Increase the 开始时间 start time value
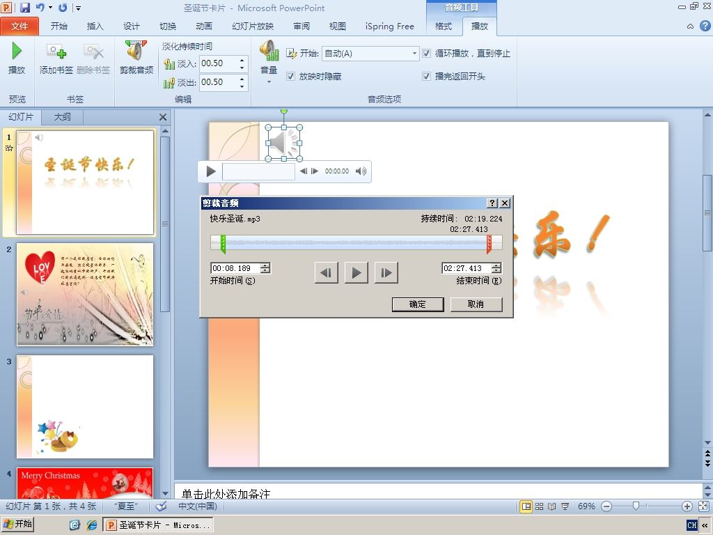Screen dimensions: 713x535 (x=265, y=265)
